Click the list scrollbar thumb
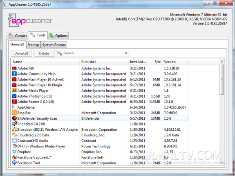The image size is (235, 176). (222, 79)
